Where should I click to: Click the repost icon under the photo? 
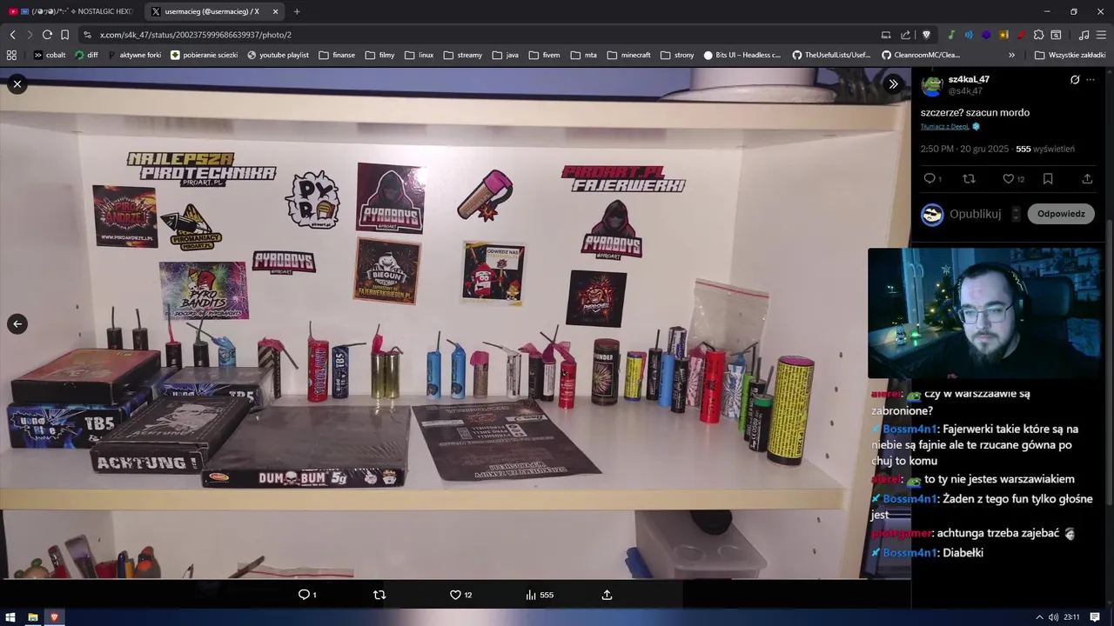tap(379, 595)
